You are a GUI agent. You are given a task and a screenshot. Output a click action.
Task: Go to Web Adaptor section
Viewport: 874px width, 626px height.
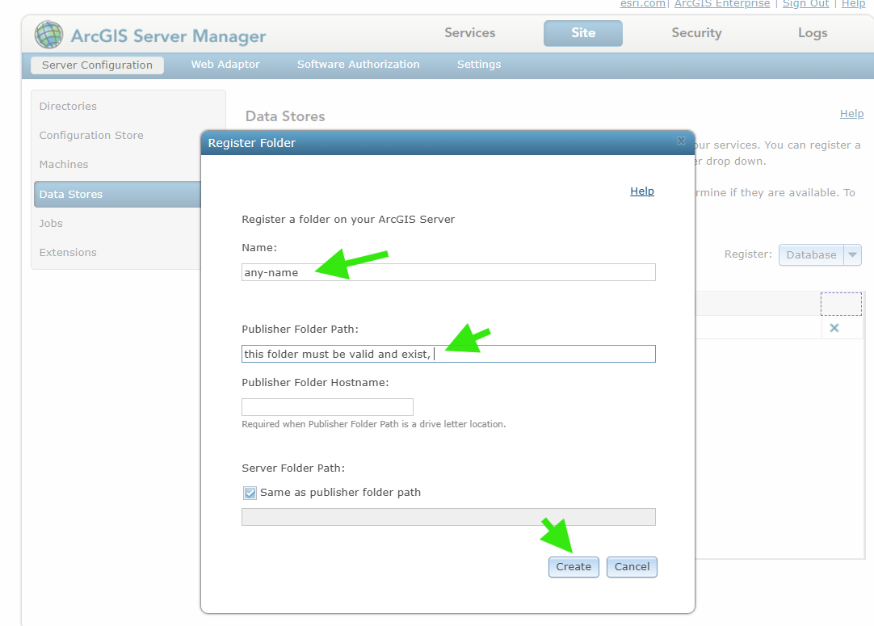(225, 65)
